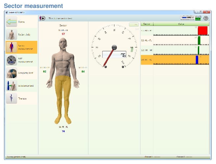The height and width of the screenshot is (164, 216).
Task: Click the Home green arrow icon
Action: pos(12,22)
